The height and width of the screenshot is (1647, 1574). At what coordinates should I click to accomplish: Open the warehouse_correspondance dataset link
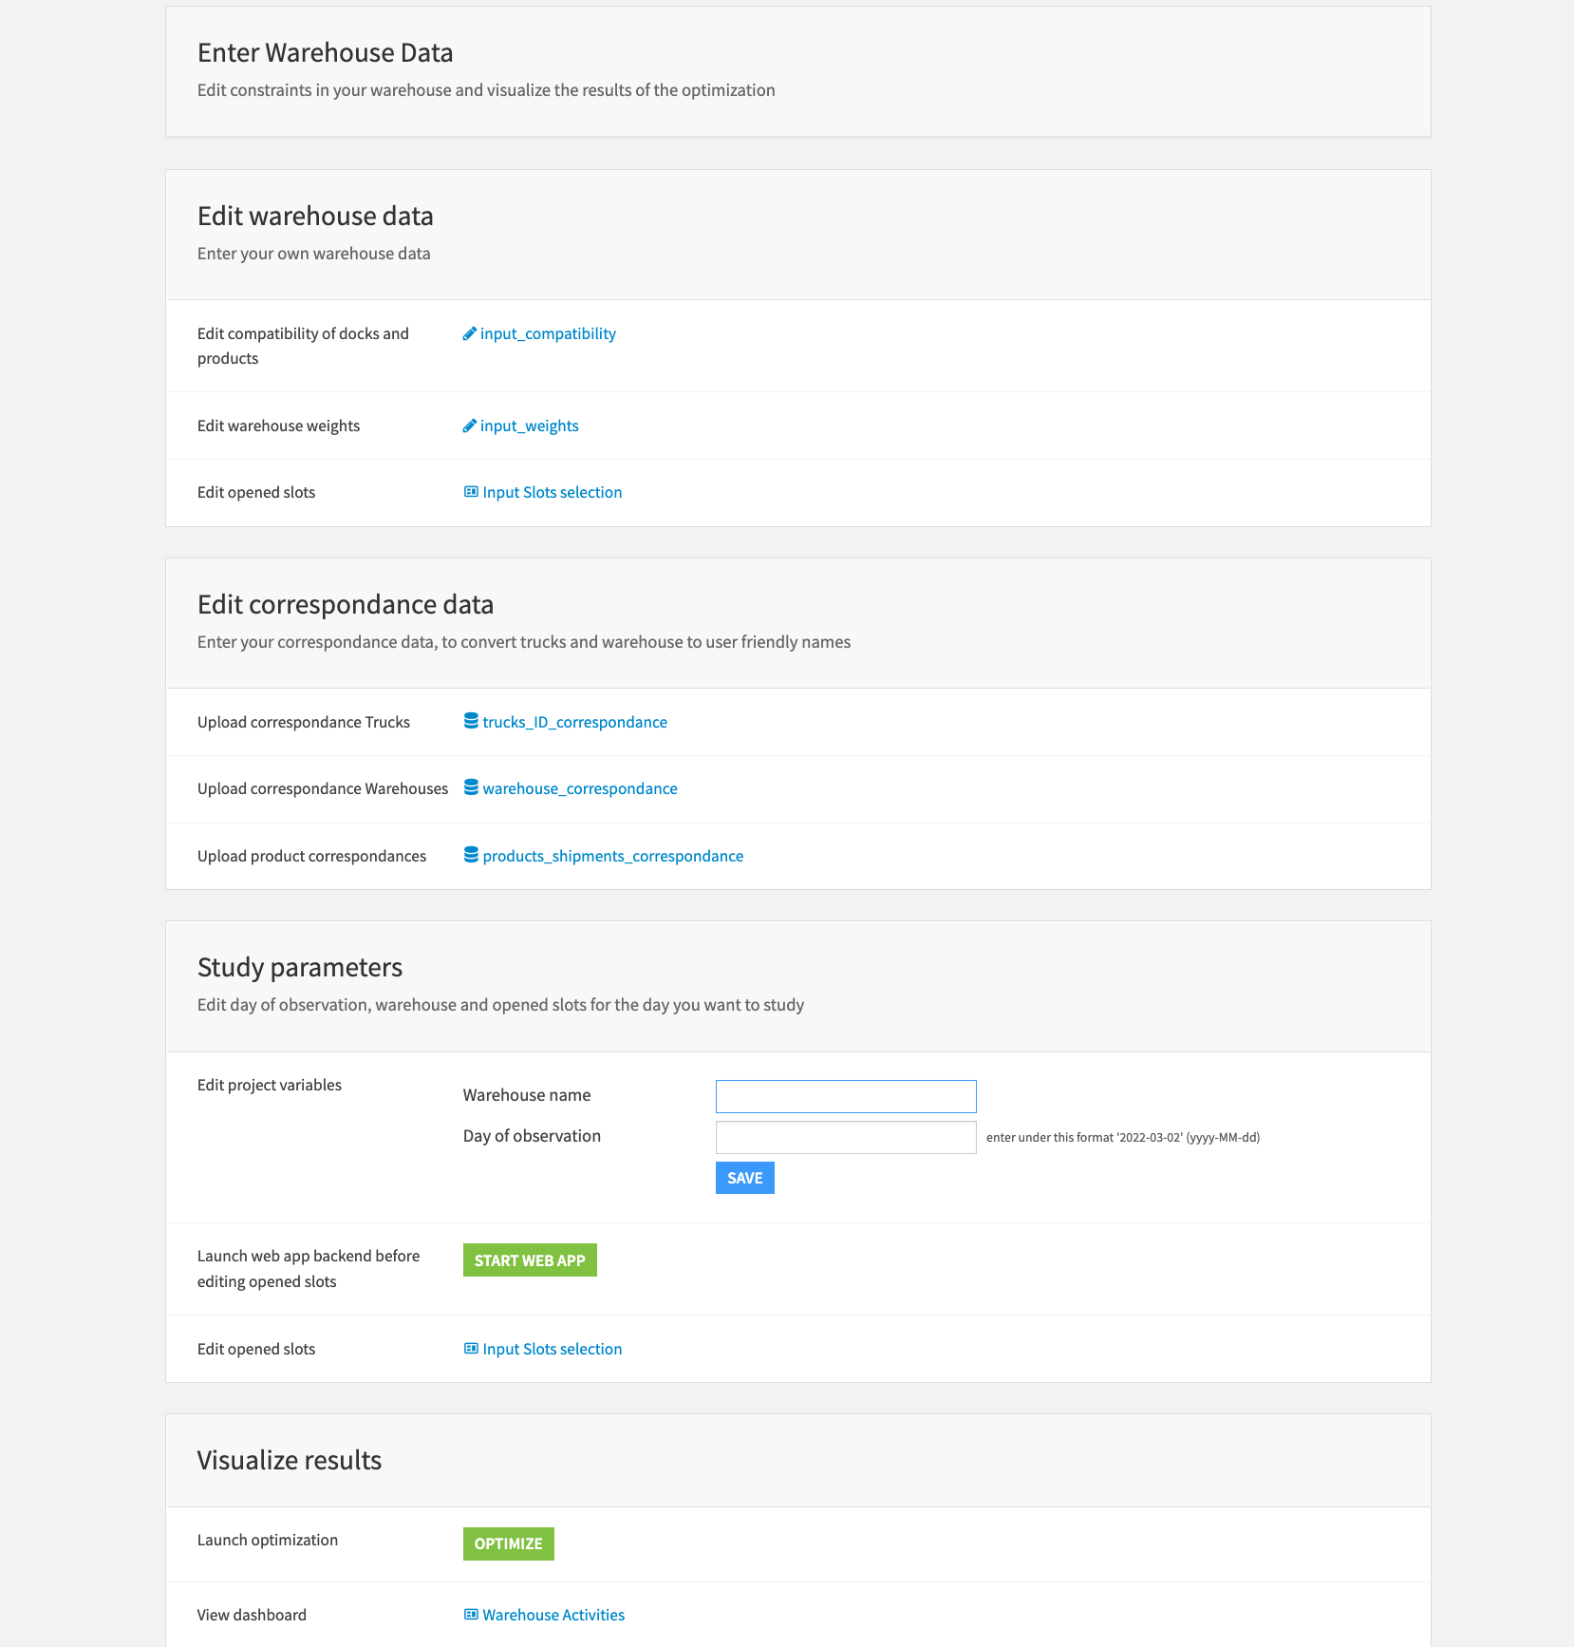coord(580,788)
